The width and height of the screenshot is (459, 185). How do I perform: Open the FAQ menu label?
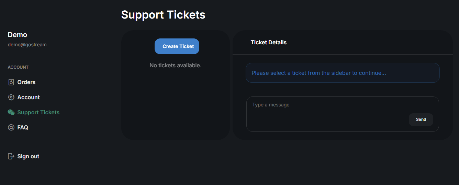tap(23, 127)
